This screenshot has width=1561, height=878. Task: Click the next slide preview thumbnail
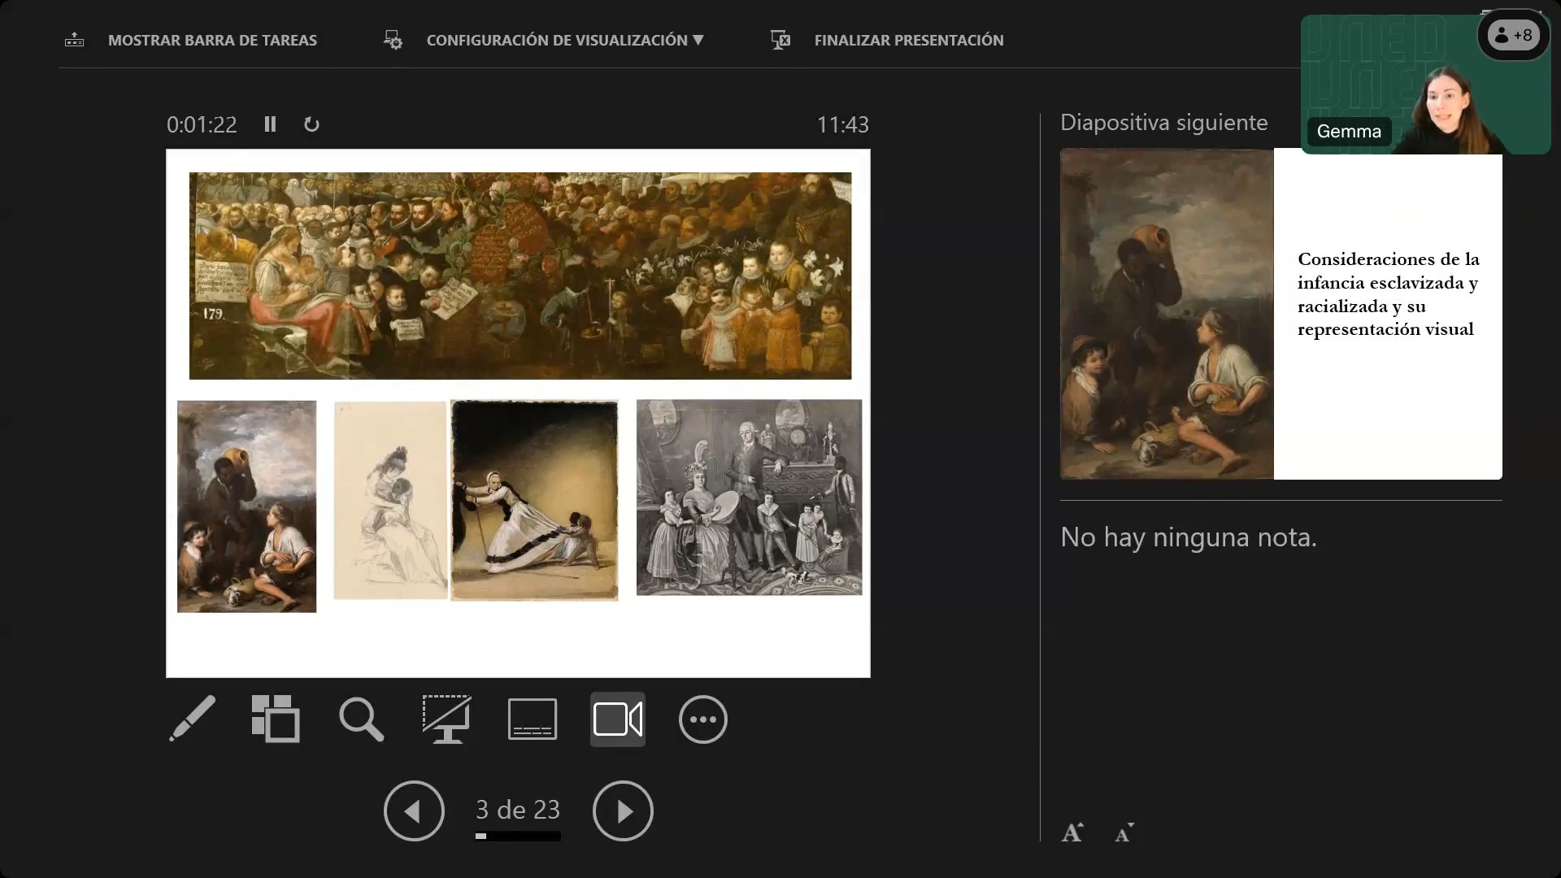[x=1281, y=314]
